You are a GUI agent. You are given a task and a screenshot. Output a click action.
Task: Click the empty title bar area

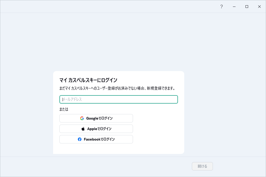tap(105, 7)
